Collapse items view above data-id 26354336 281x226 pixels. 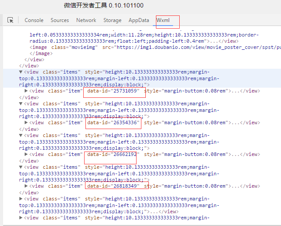click(21, 104)
